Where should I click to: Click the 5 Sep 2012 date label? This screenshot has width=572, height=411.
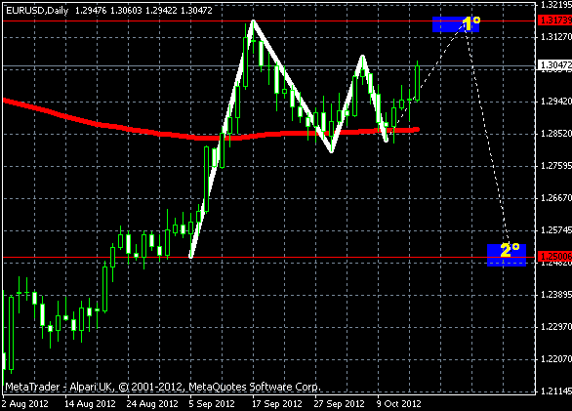(212, 404)
